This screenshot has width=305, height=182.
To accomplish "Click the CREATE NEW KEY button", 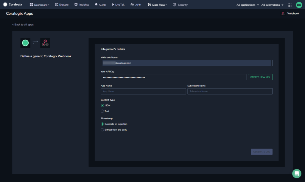I will (x=260, y=77).
